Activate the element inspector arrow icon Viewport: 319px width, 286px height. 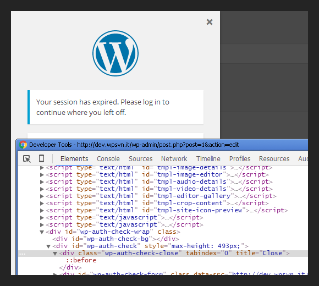27,158
